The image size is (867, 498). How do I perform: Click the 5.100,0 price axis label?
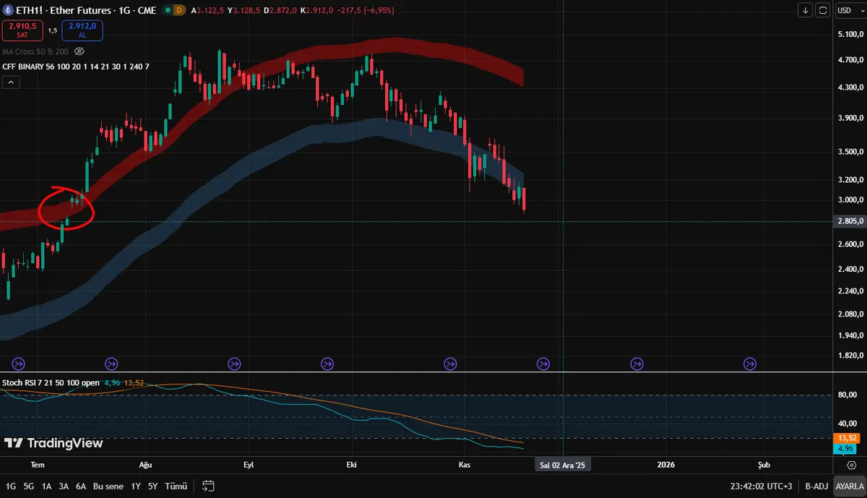click(850, 34)
